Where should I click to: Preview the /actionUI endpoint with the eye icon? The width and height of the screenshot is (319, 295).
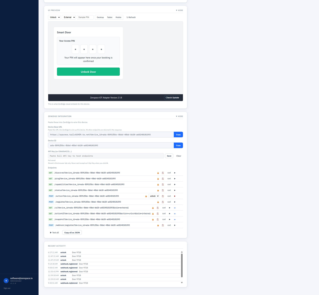tap(175, 214)
